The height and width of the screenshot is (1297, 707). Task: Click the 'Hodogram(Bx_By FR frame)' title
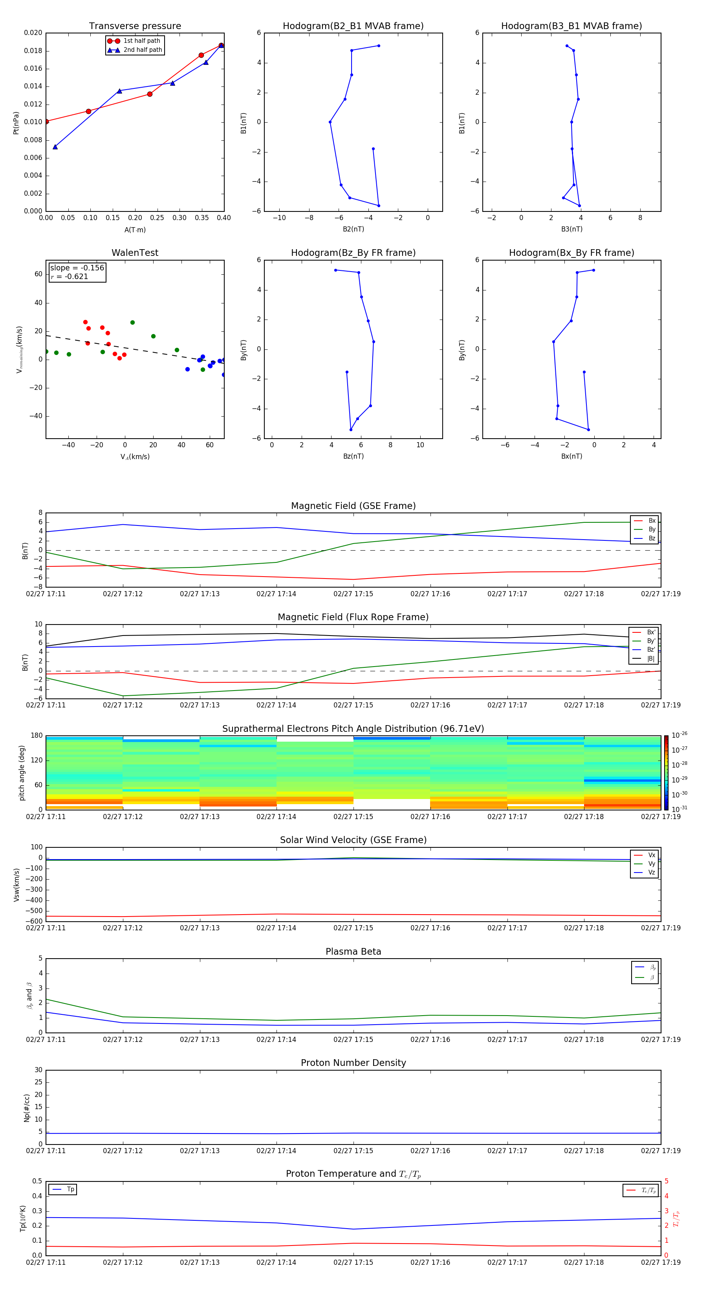[x=571, y=253]
